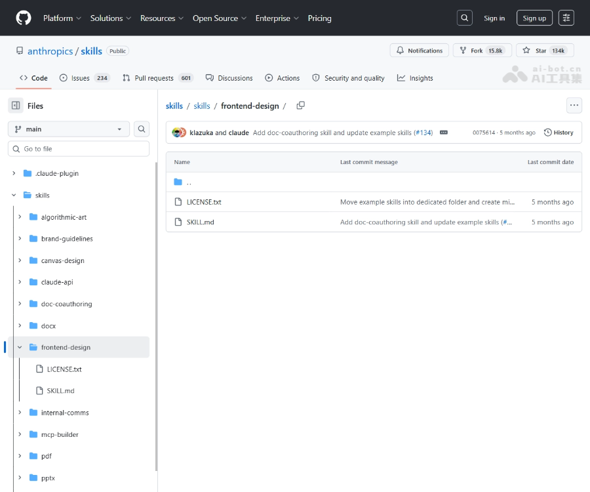590x492 pixels.
Task: Click the Star icon
Action: pos(526,51)
